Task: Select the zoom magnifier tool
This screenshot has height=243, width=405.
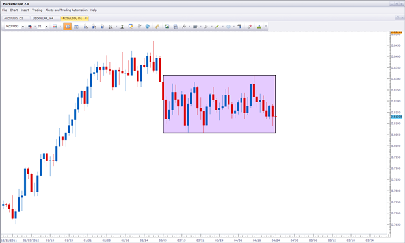Action: [x=184, y=27]
